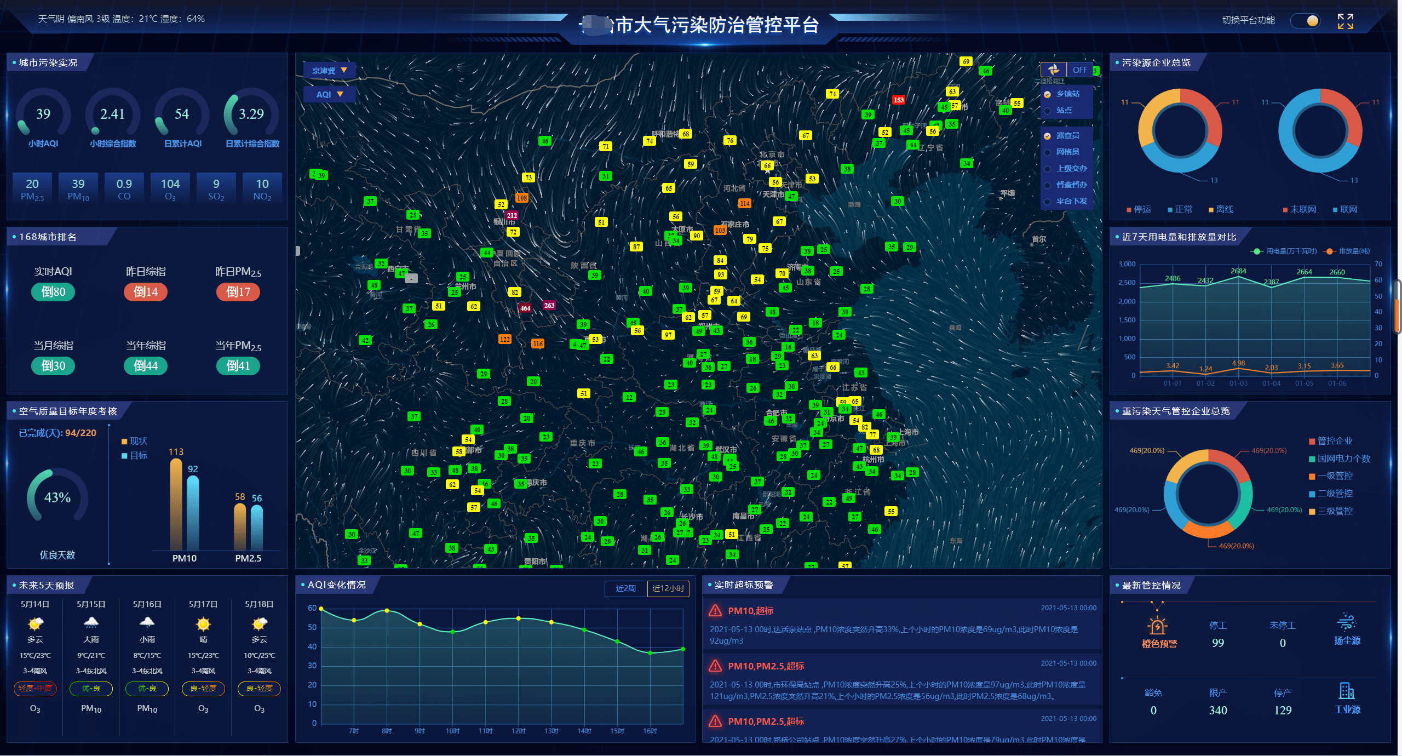
Task: Click the 倒80 real-time AQI rank badge
Action: (x=53, y=292)
